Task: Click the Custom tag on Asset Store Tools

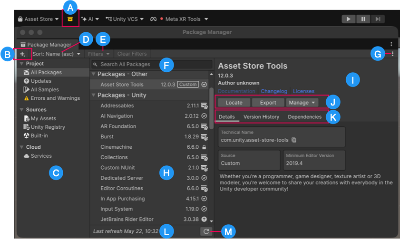Action: [188, 85]
